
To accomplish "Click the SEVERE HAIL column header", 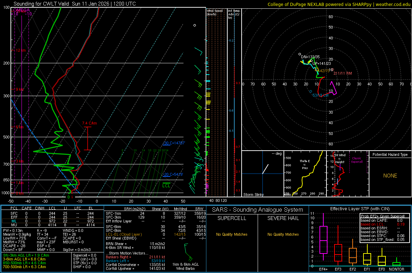I will pyautogui.click(x=283, y=218).
